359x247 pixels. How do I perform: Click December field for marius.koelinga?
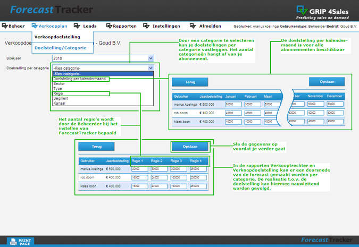tap(335, 104)
